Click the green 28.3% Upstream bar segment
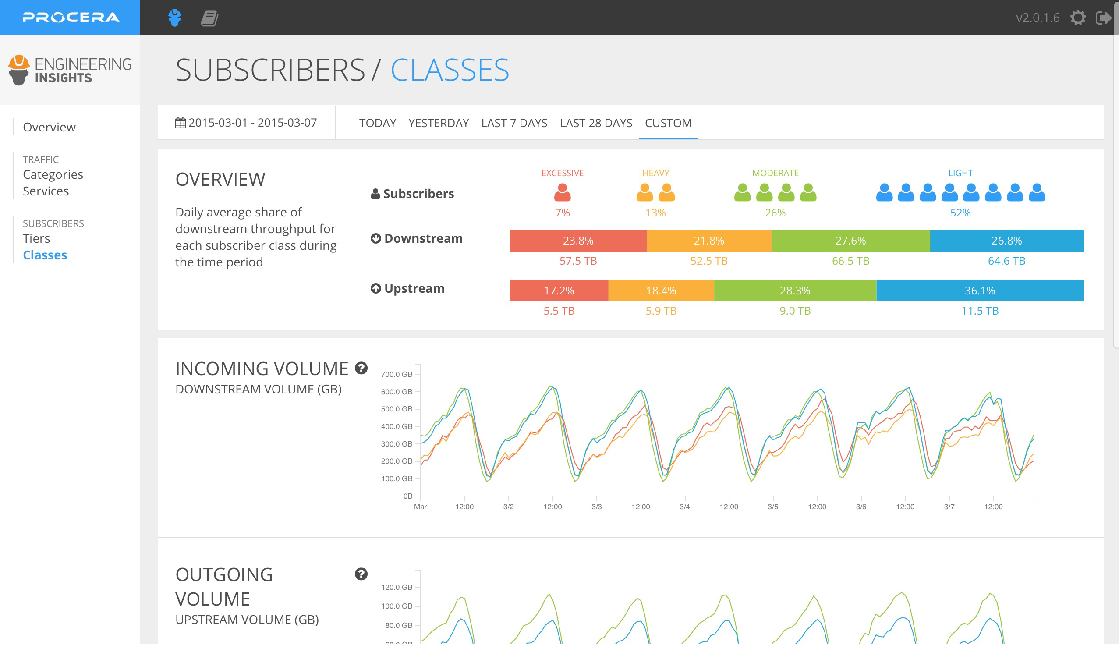The image size is (1119, 645). pyautogui.click(x=795, y=291)
